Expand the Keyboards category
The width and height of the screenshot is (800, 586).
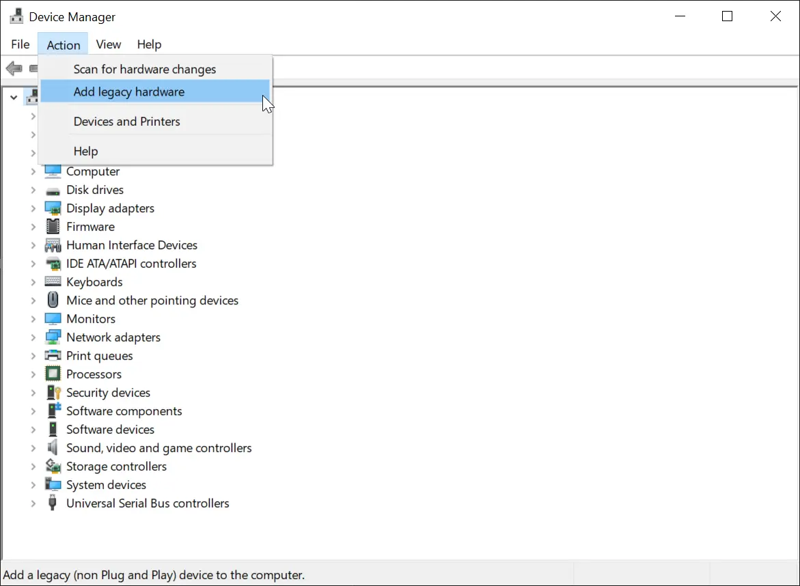click(x=33, y=282)
